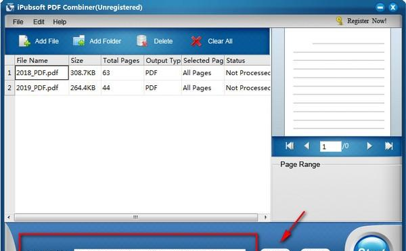Click the Add File label
406x251 pixels.
[47, 41]
